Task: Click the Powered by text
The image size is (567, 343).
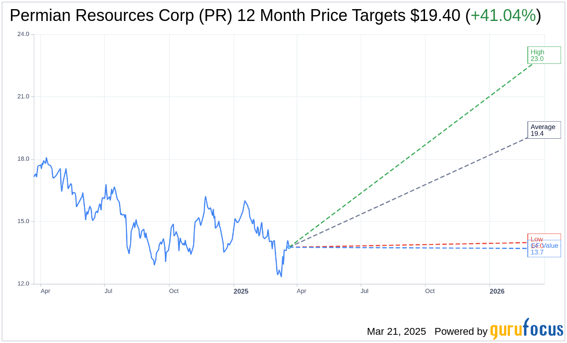Action: [x=461, y=332]
